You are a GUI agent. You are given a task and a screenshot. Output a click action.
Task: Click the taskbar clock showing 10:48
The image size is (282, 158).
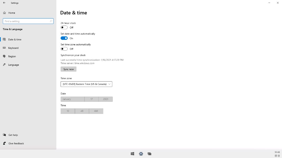click(x=277, y=152)
